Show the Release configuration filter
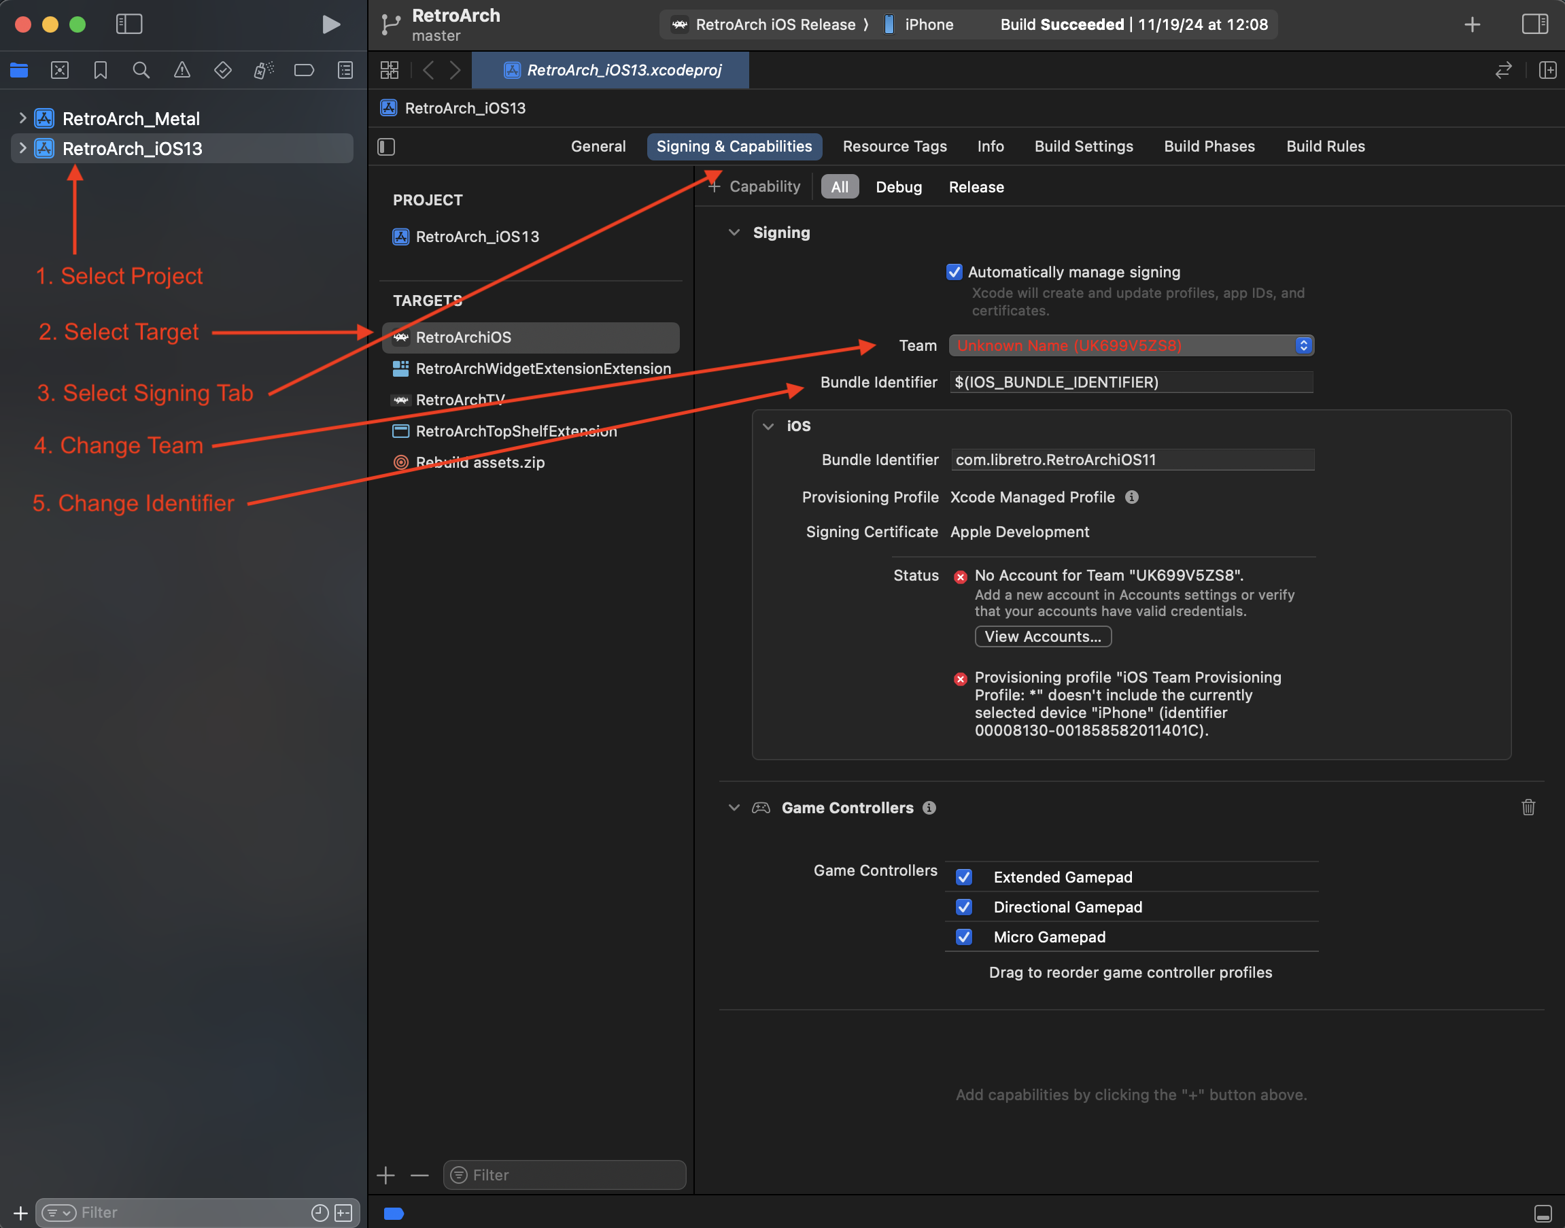The width and height of the screenshot is (1565, 1228). pos(976,187)
